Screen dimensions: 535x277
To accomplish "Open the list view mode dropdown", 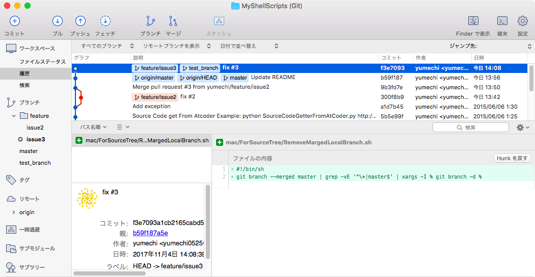I will click(x=123, y=127).
